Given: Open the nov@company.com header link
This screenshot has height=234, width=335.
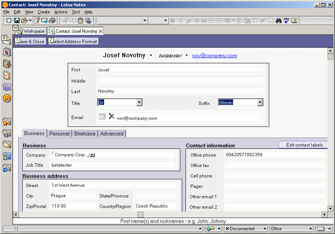Looking at the screenshot, I should point(215,55).
